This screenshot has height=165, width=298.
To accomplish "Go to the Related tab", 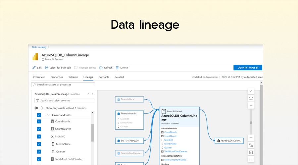I will pyautogui.click(x=119, y=77).
